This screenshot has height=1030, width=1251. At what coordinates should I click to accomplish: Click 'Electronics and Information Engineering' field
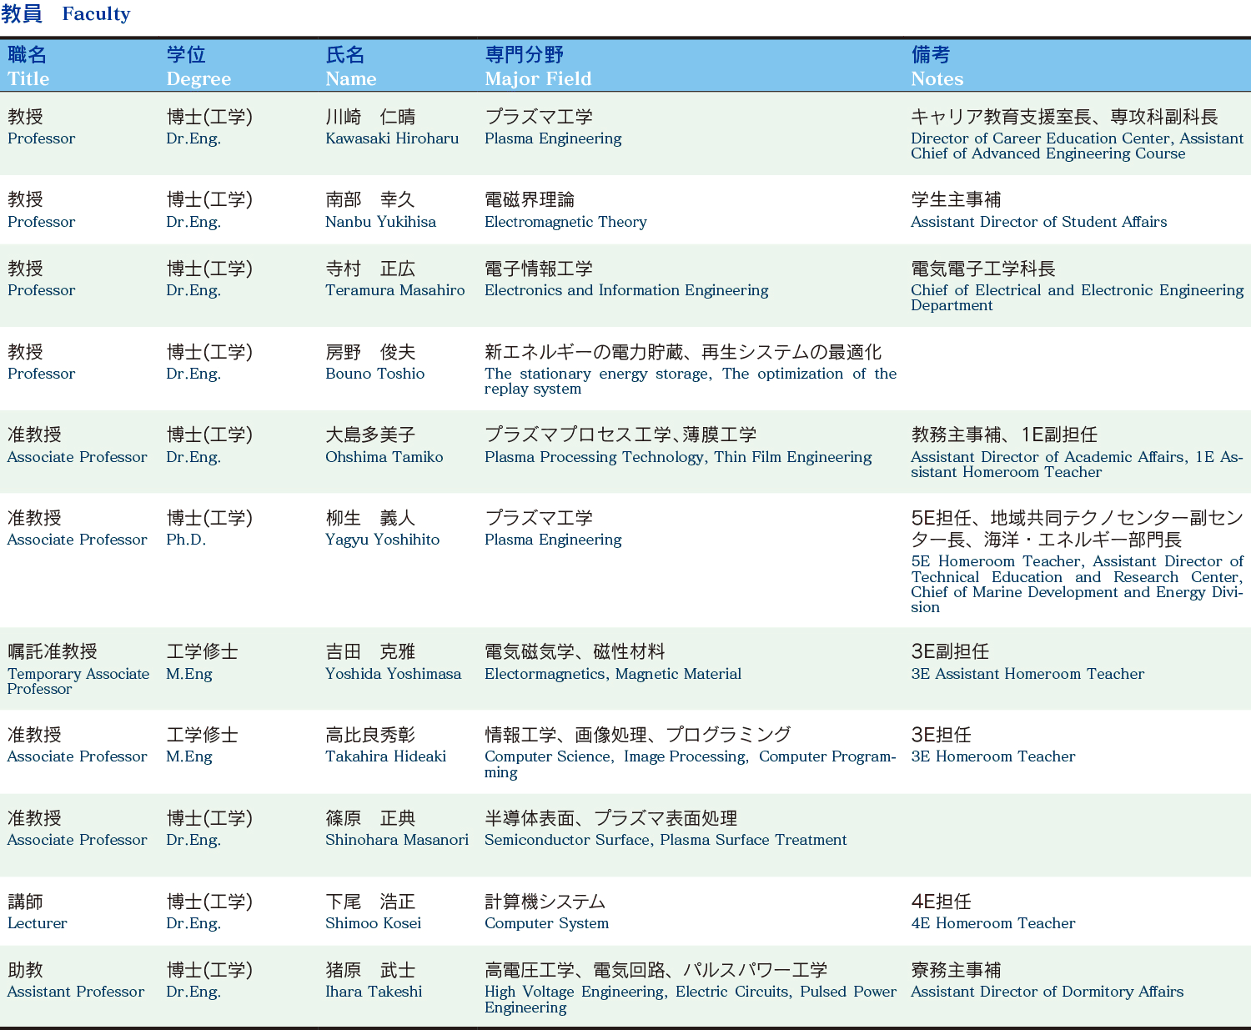pyautogui.click(x=626, y=290)
